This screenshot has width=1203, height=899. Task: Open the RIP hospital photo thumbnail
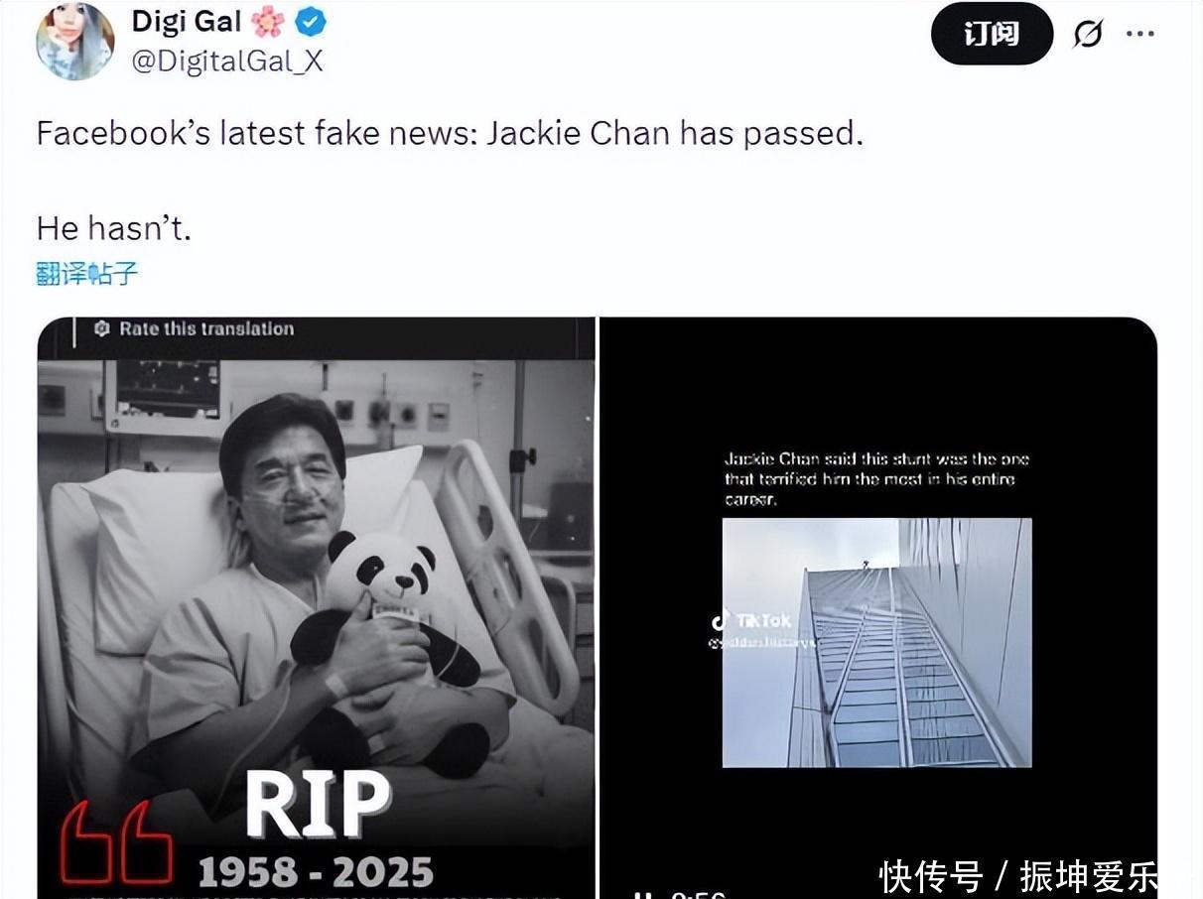317,608
